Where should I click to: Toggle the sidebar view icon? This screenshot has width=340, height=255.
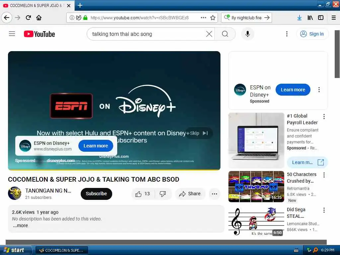pyautogui.click(x=321, y=18)
